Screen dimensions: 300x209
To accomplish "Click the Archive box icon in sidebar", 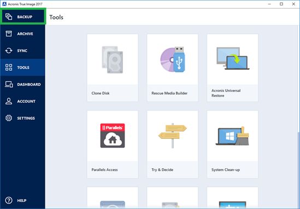I will (9, 34).
